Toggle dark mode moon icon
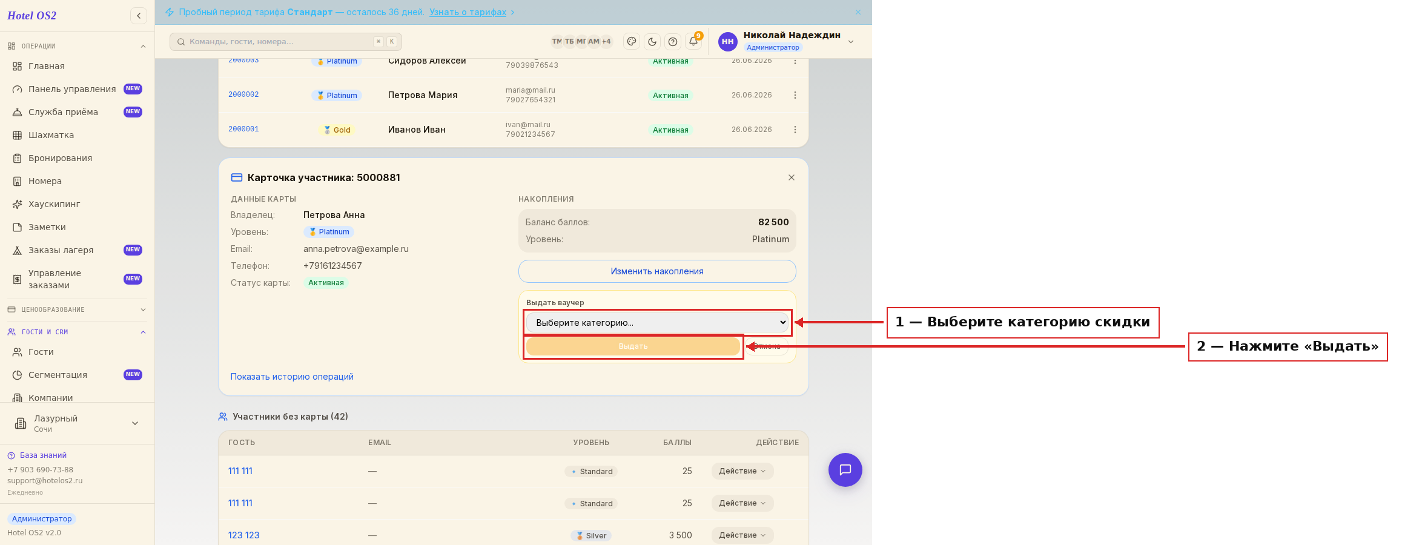This screenshot has width=1402, height=545. coord(652,41)
